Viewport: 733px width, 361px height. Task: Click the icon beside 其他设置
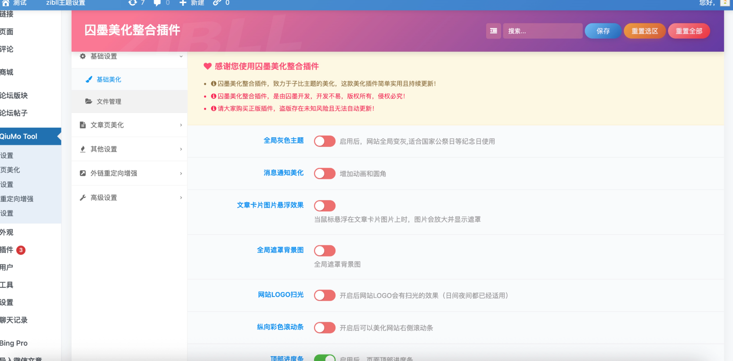[x=83, y=149]
